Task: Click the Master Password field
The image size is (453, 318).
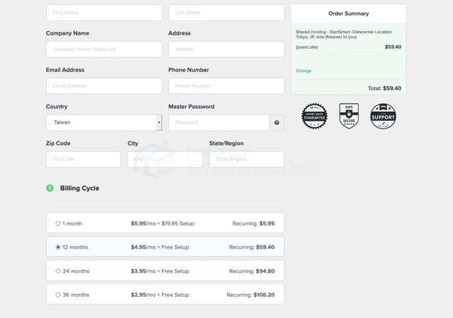Action: pos(219,123)
